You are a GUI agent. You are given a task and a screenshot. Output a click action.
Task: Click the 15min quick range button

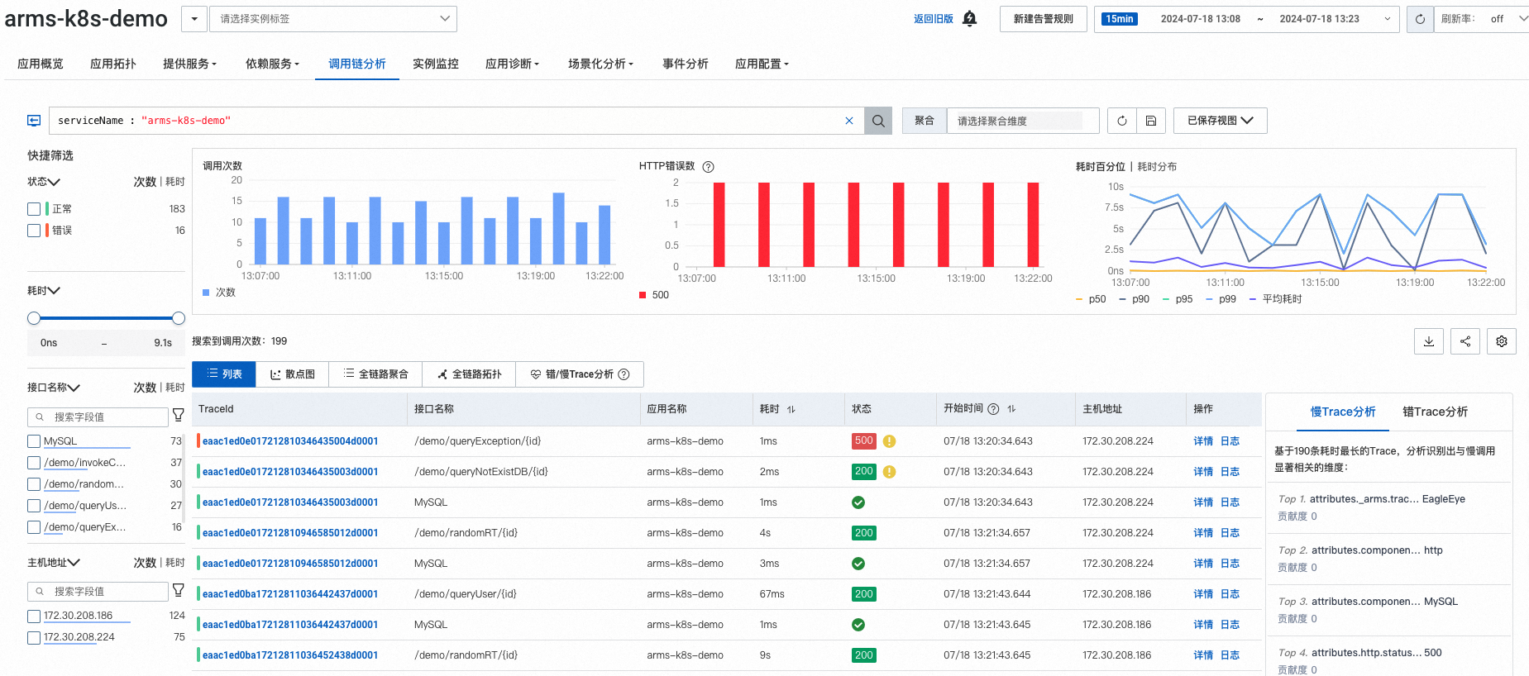click(x=1120, y=19)
